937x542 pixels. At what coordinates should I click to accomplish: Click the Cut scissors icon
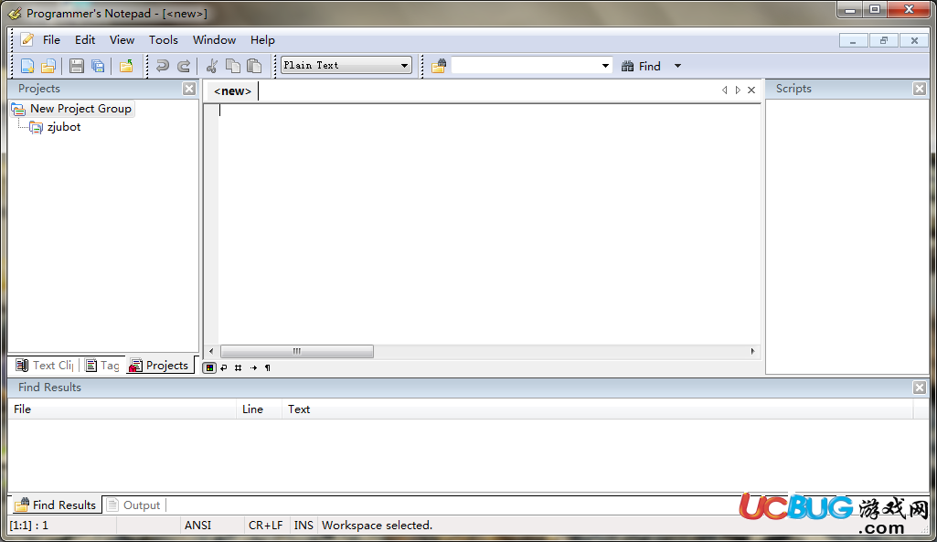(x=211, y=66)
